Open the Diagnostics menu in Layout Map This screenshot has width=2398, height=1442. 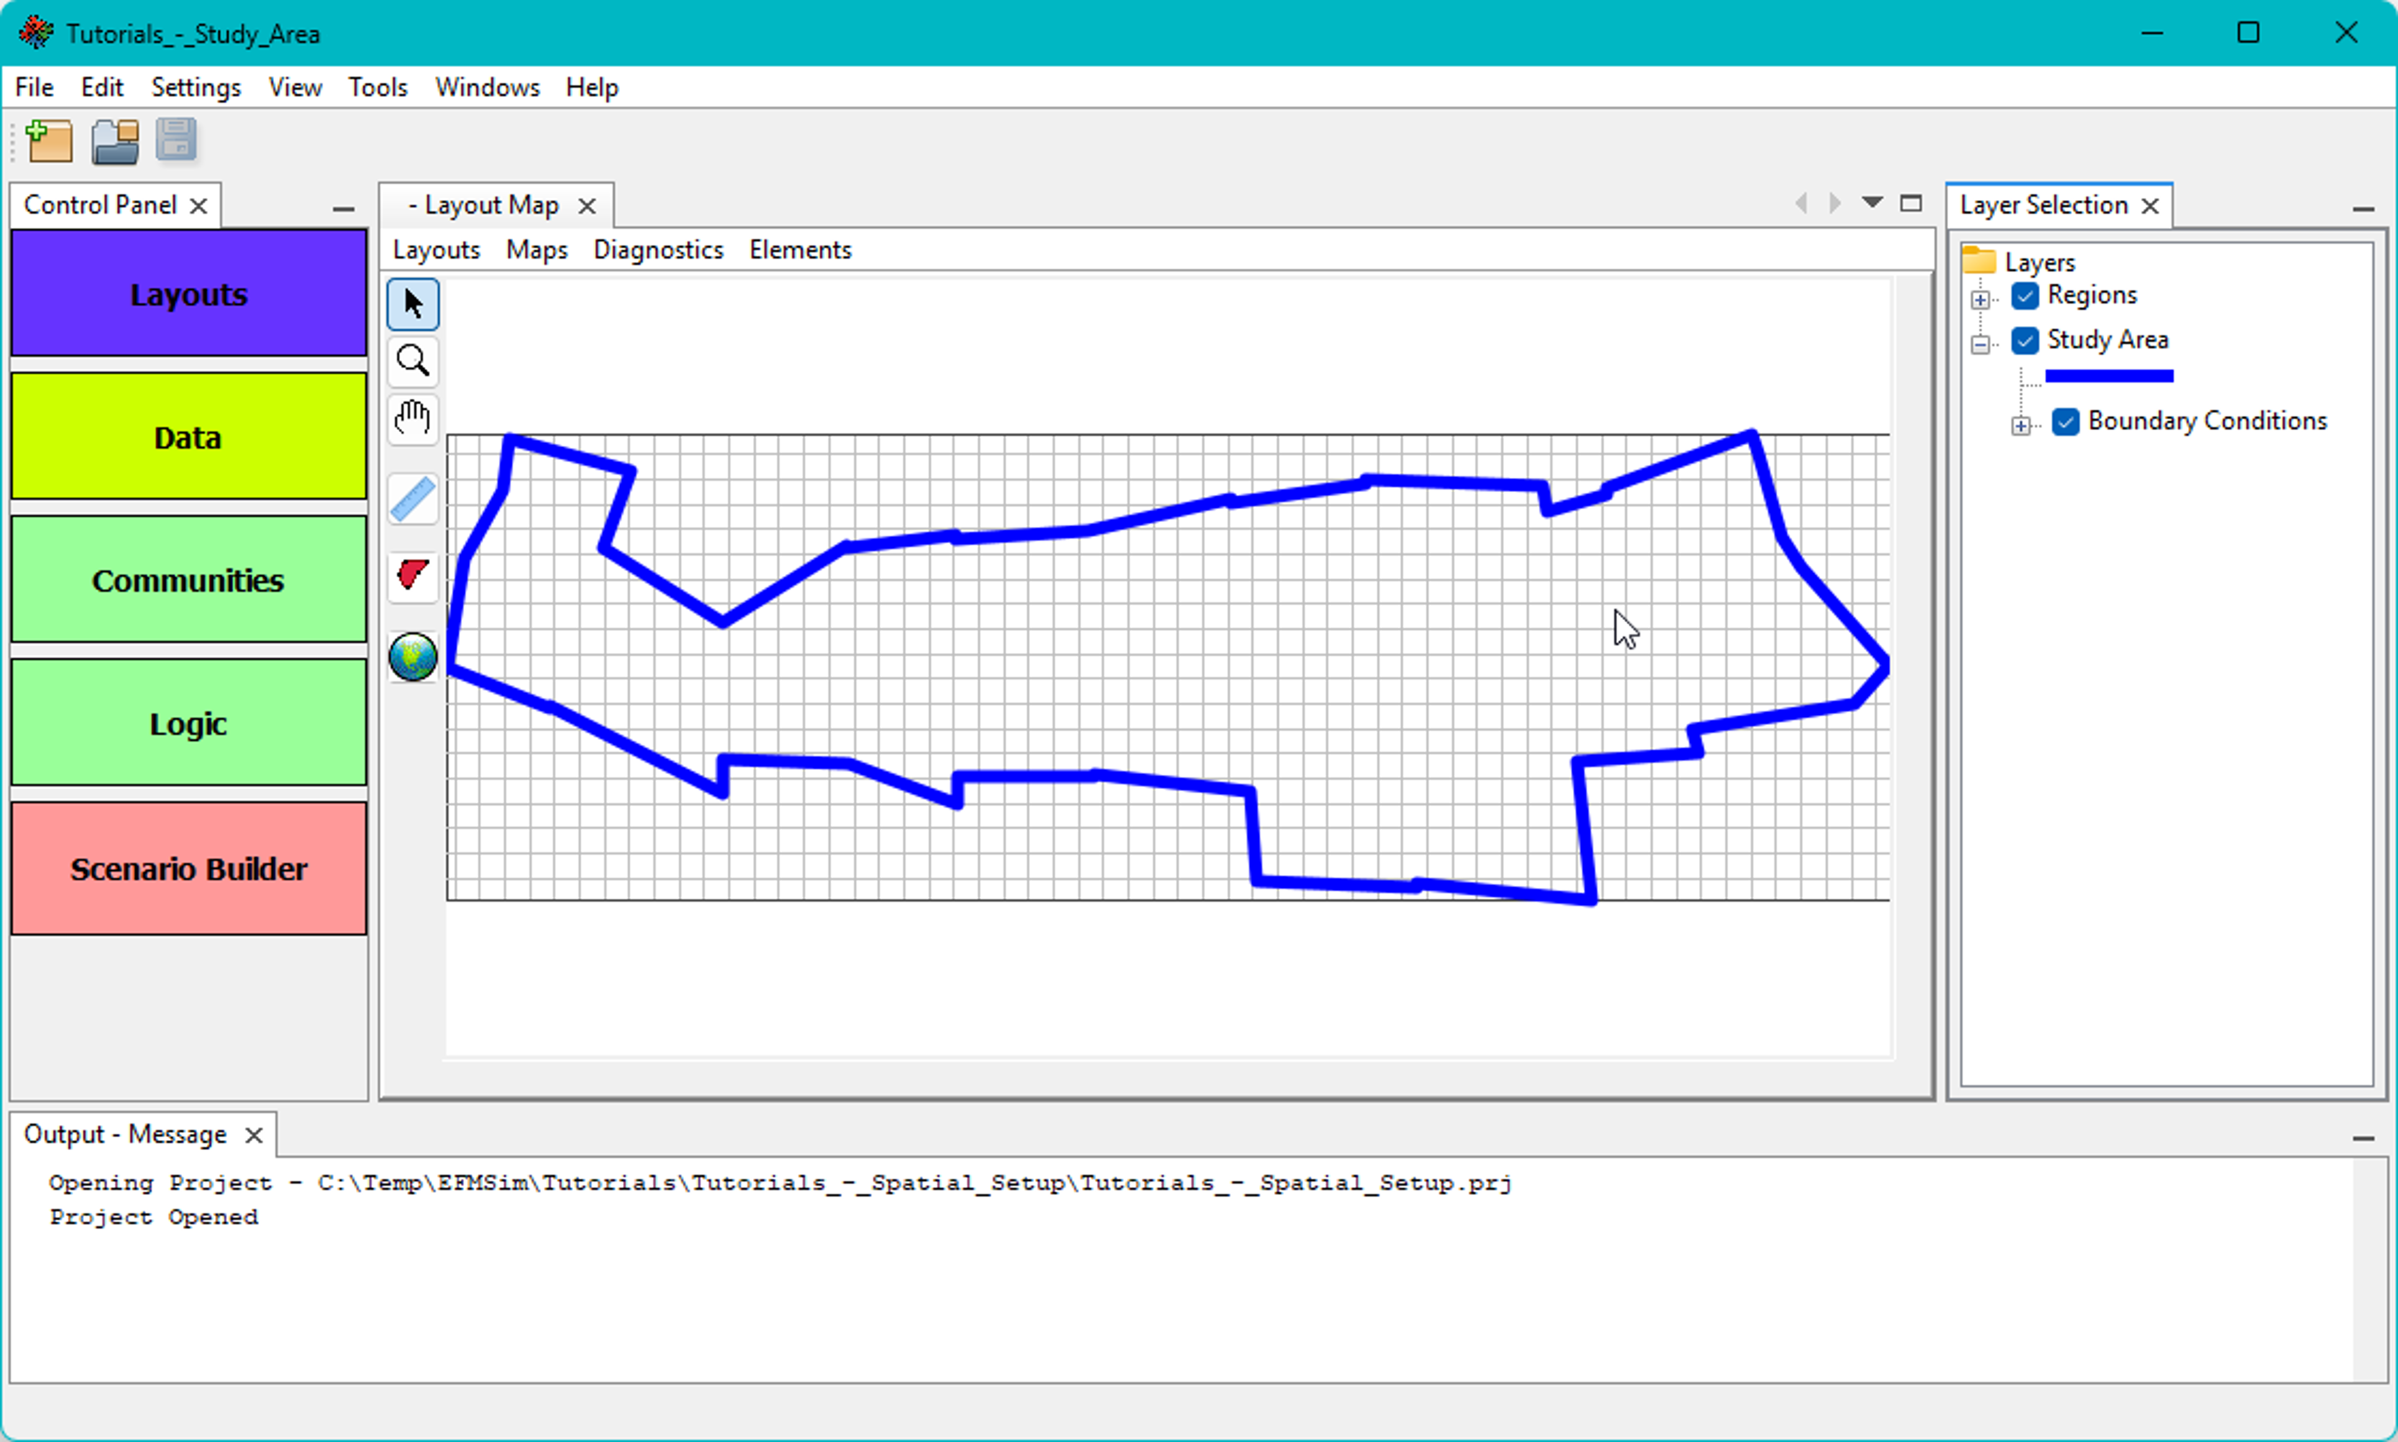658,250
